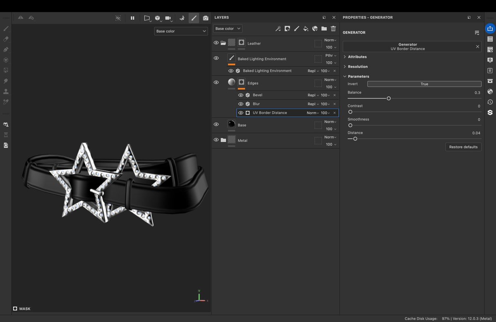Screen dimensions: 496x322
Task: Select the Eraser tool
Action: (x=6, y=39)
